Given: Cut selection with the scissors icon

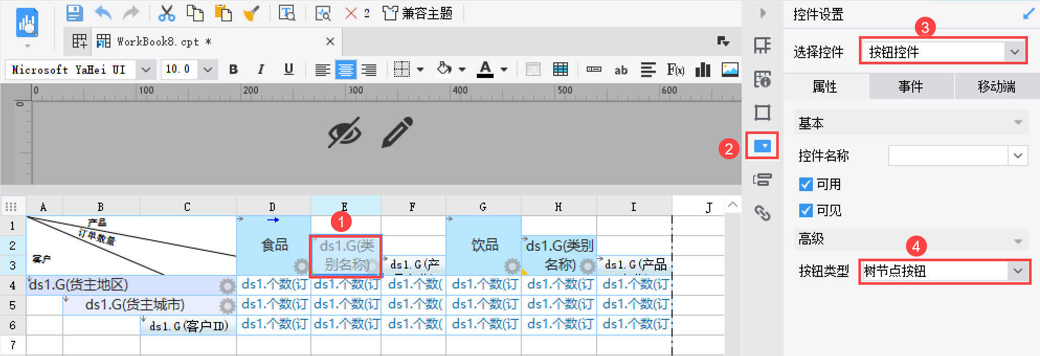Looking at the screenshot, I should [166, 13].
